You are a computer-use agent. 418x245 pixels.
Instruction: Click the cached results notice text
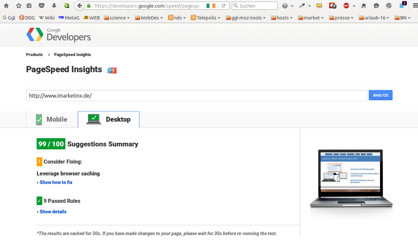click(157, 233)
